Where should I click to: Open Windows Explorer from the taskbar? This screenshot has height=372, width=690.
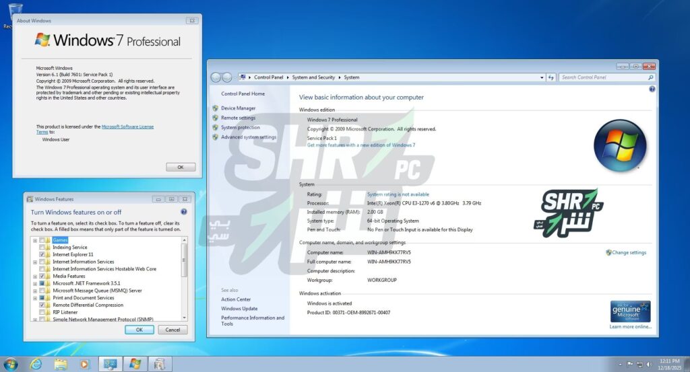[x=61, y=364]
